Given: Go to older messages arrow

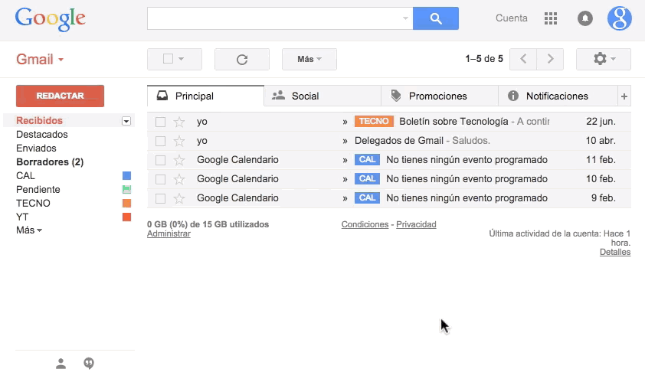Looking at the screenshot, I should click(x=550, y=59).
